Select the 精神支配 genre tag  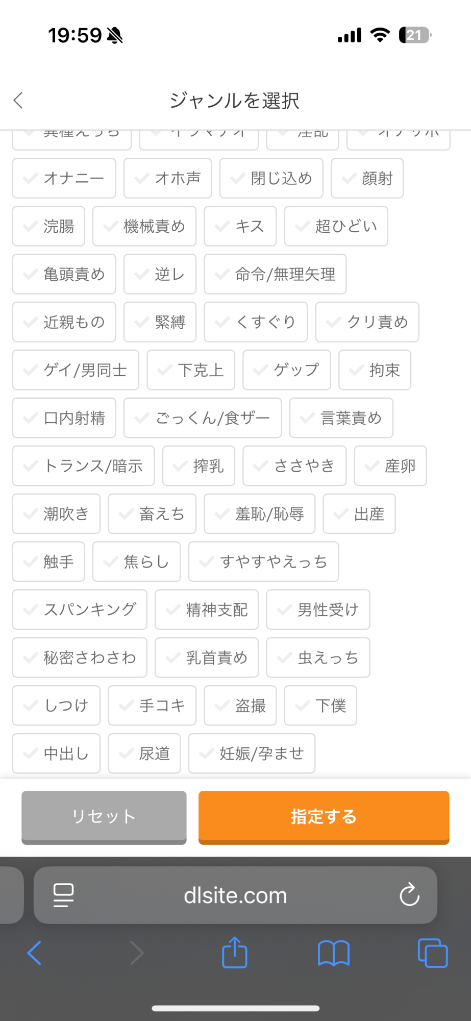pos(207,610)
